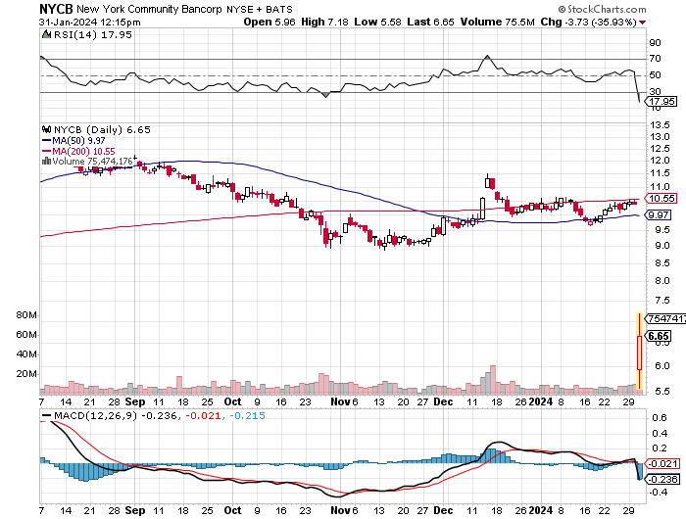Click the red down-triangle change indicator
This screenshot has width=686, height=519.
point(642,23)
